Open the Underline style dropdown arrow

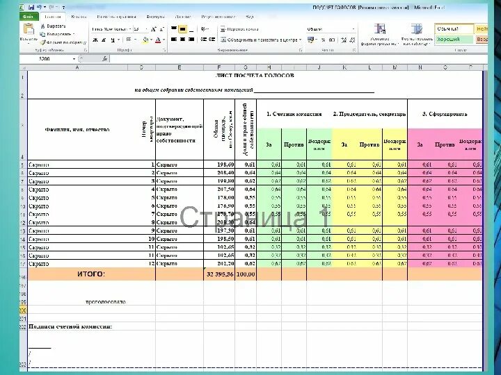click(118, 40)
